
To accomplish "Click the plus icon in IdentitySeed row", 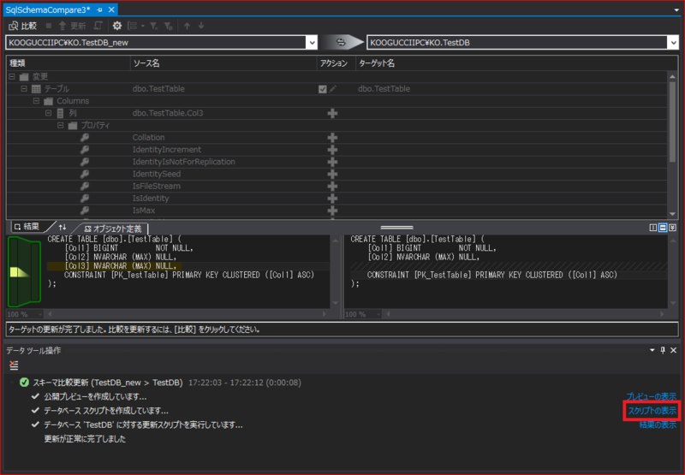I will click(x=332, y=175).
